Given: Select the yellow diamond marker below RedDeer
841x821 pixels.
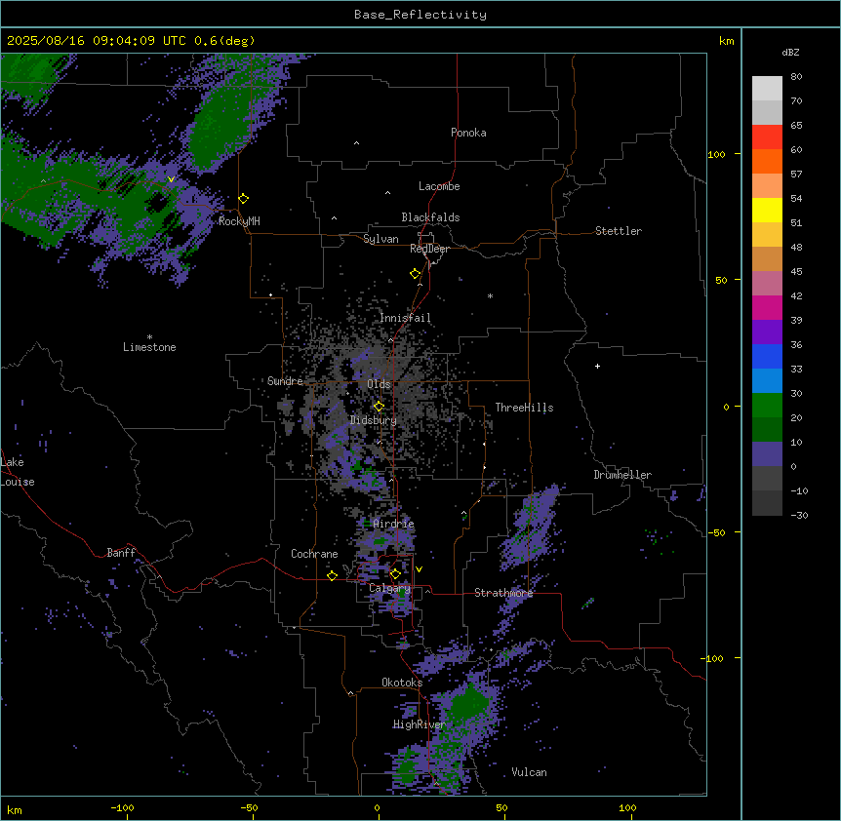Looking at the screenshot, I should 416,274.
